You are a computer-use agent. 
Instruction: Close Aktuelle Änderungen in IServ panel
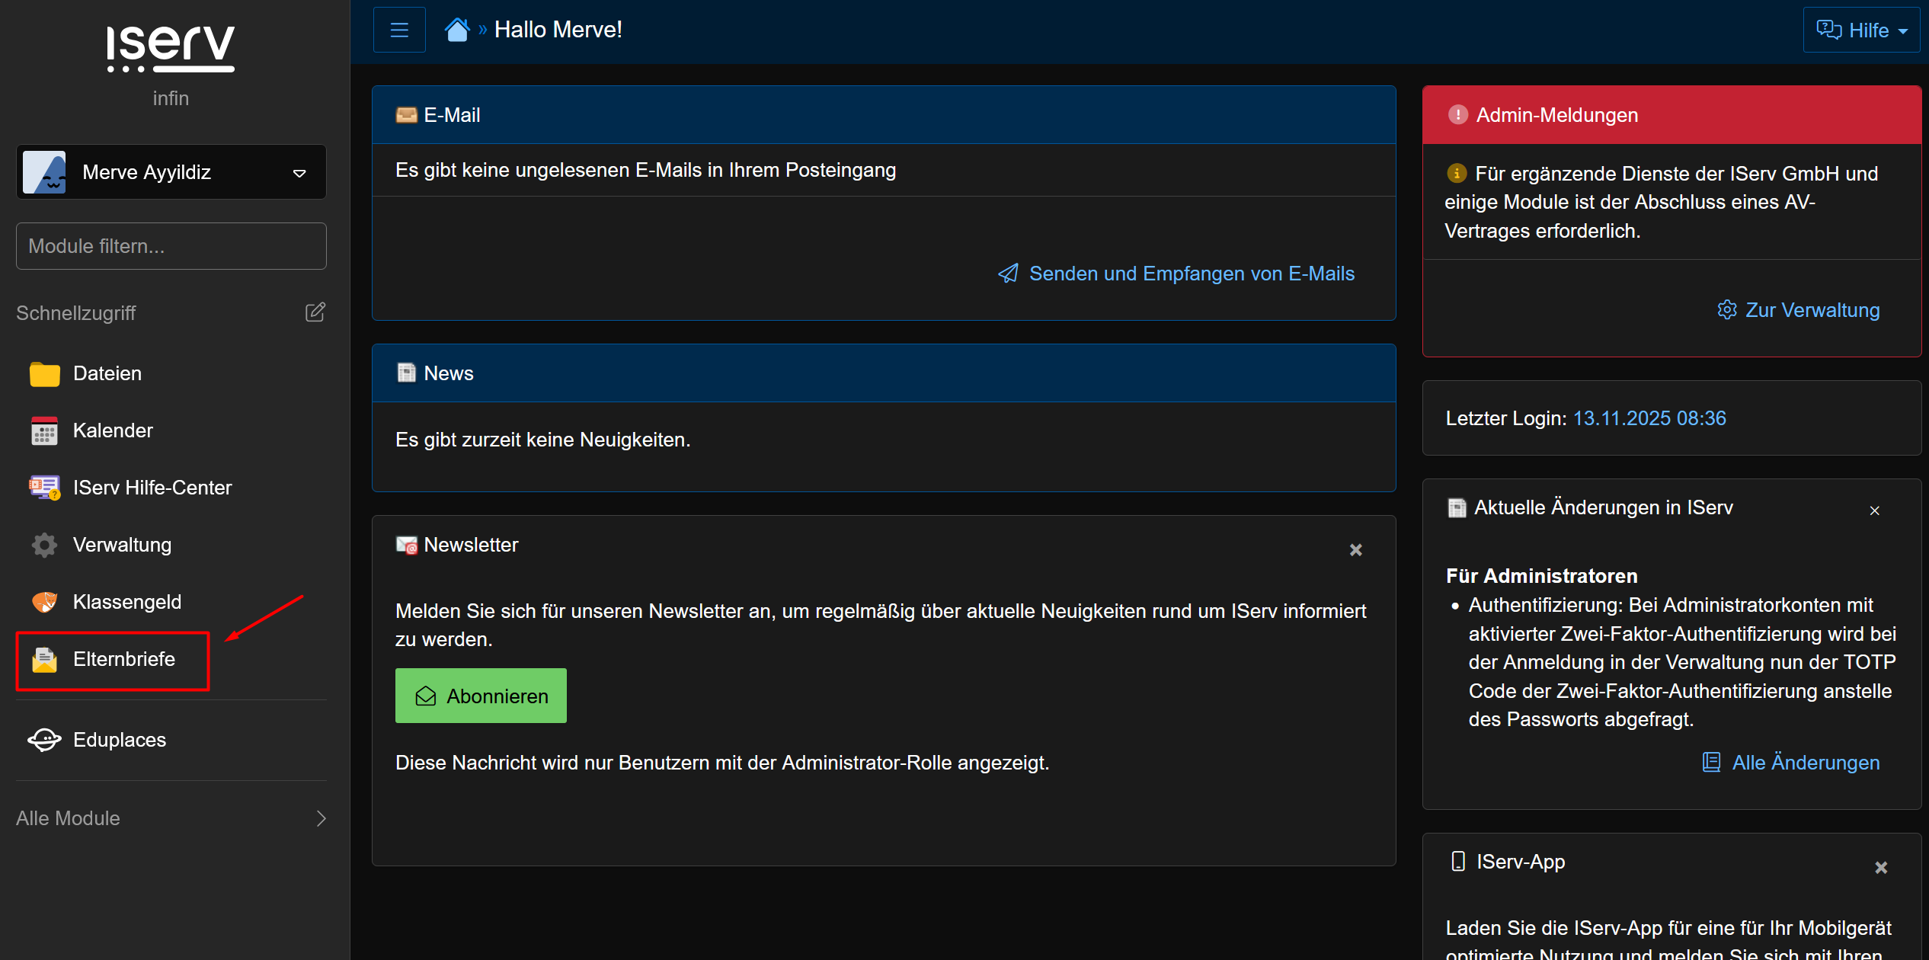1874,510
